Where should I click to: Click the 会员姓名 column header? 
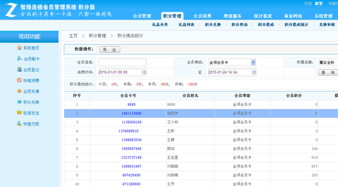pos(191,96)
